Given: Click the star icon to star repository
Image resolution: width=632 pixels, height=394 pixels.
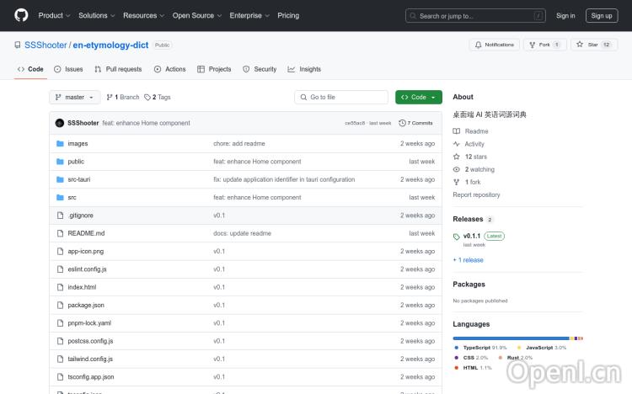Looking at the screenshot, I should pyautogui.click(x=581, y=45).
